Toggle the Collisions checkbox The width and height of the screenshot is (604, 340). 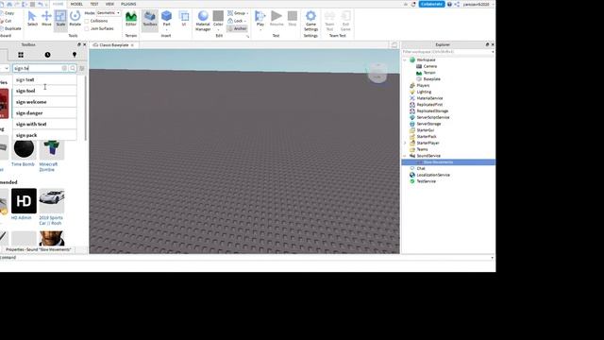pos(87,21)
